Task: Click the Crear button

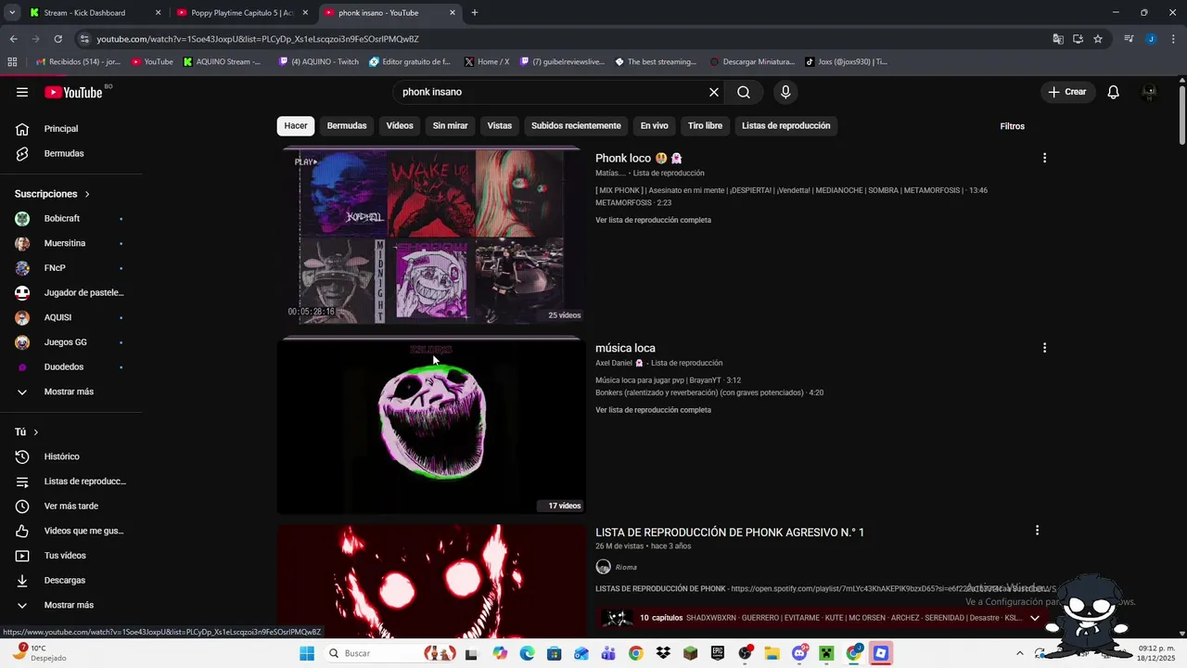Action: point(1067,92)
